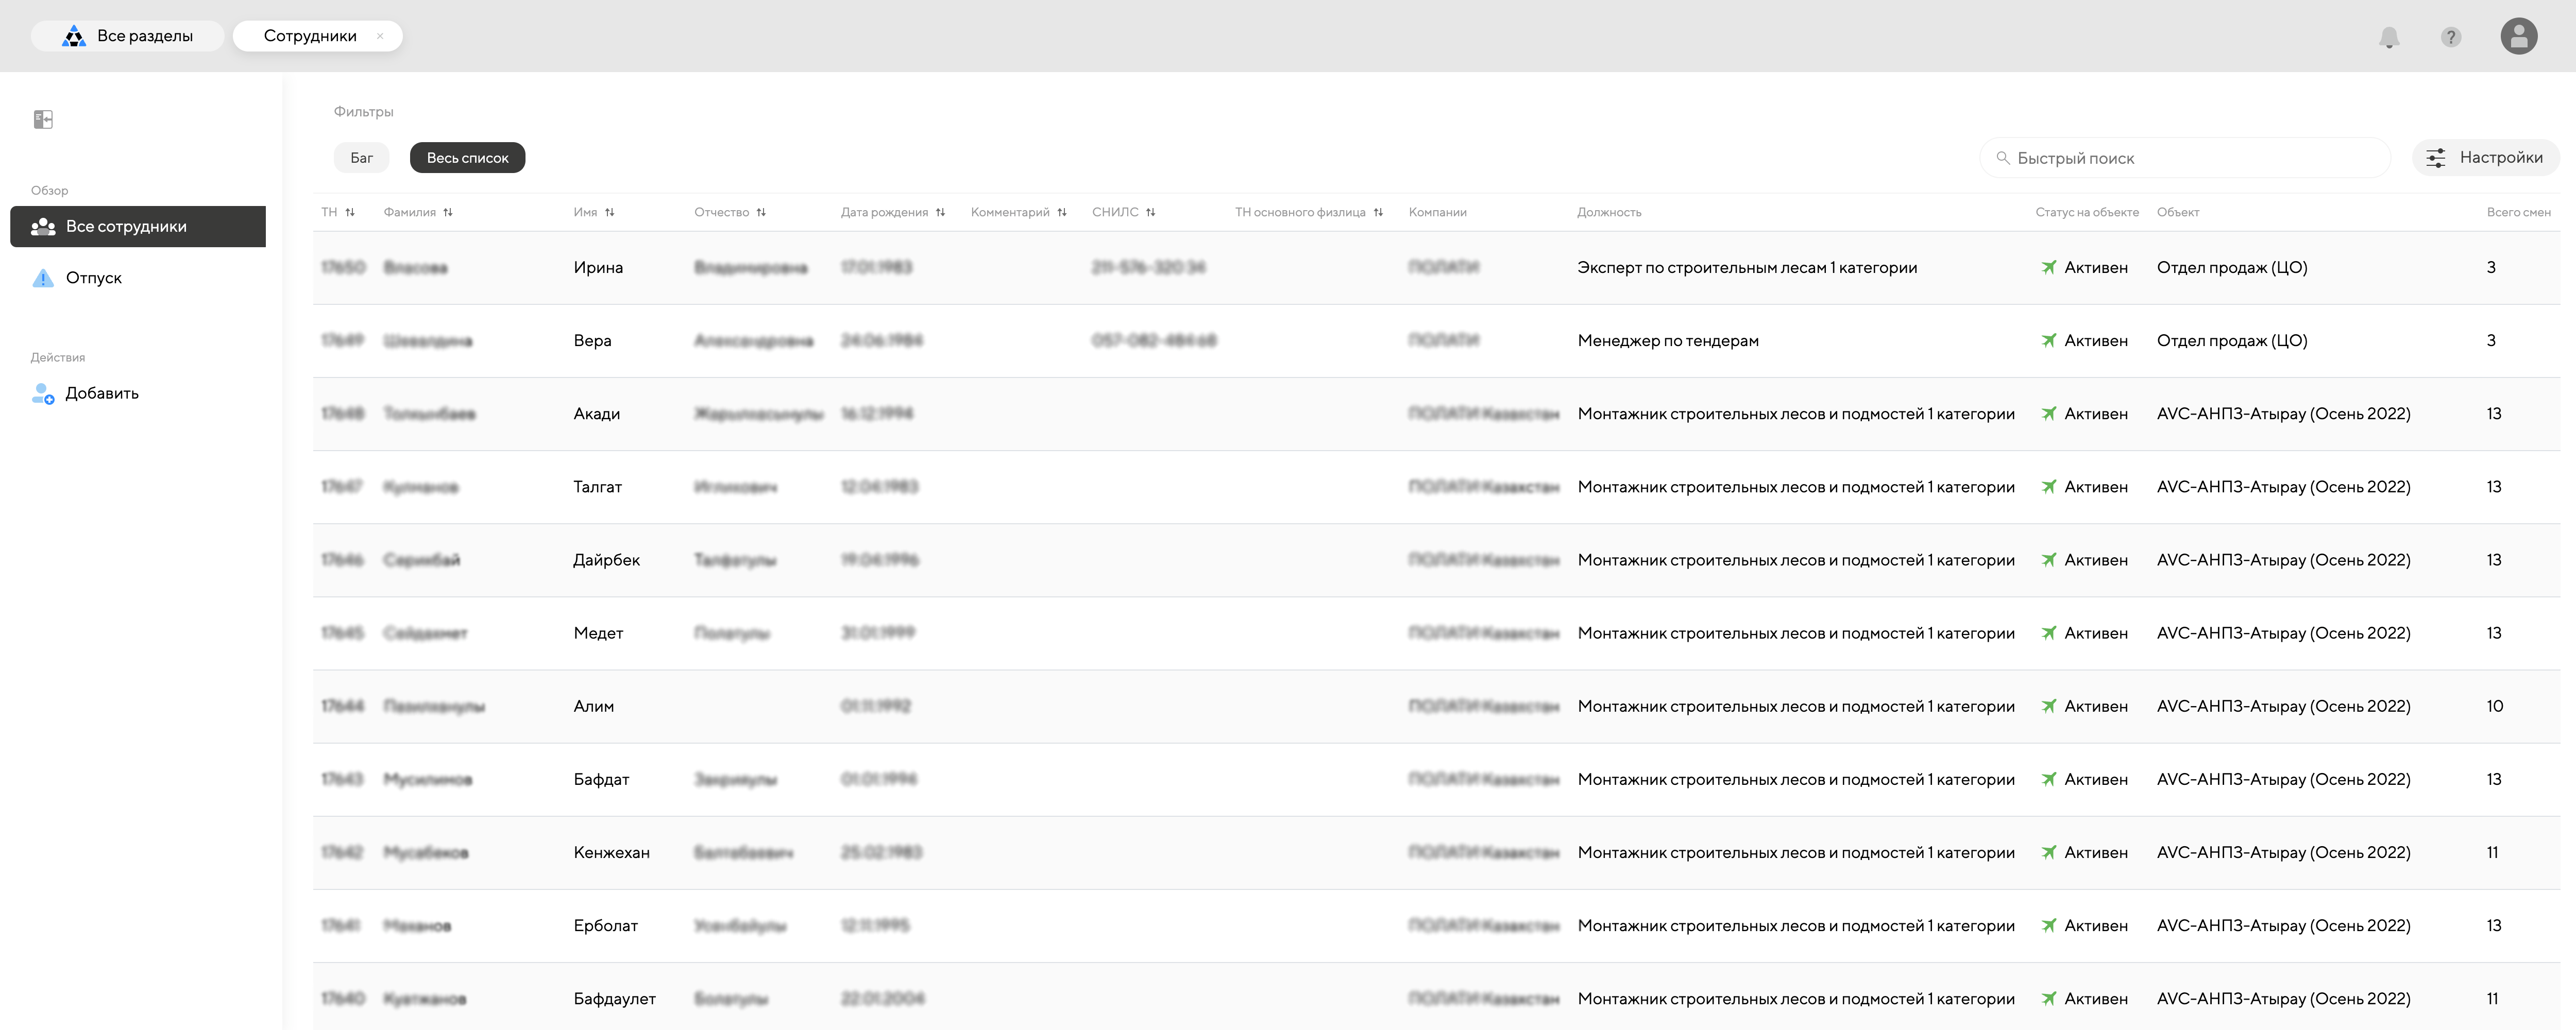Click Менеджер по тендерам position
2576x1030 pixels.
pyautogui.click(x=1668, y=340)
